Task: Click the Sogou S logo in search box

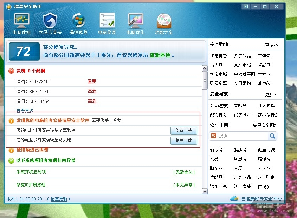Action: click(213, 136)
